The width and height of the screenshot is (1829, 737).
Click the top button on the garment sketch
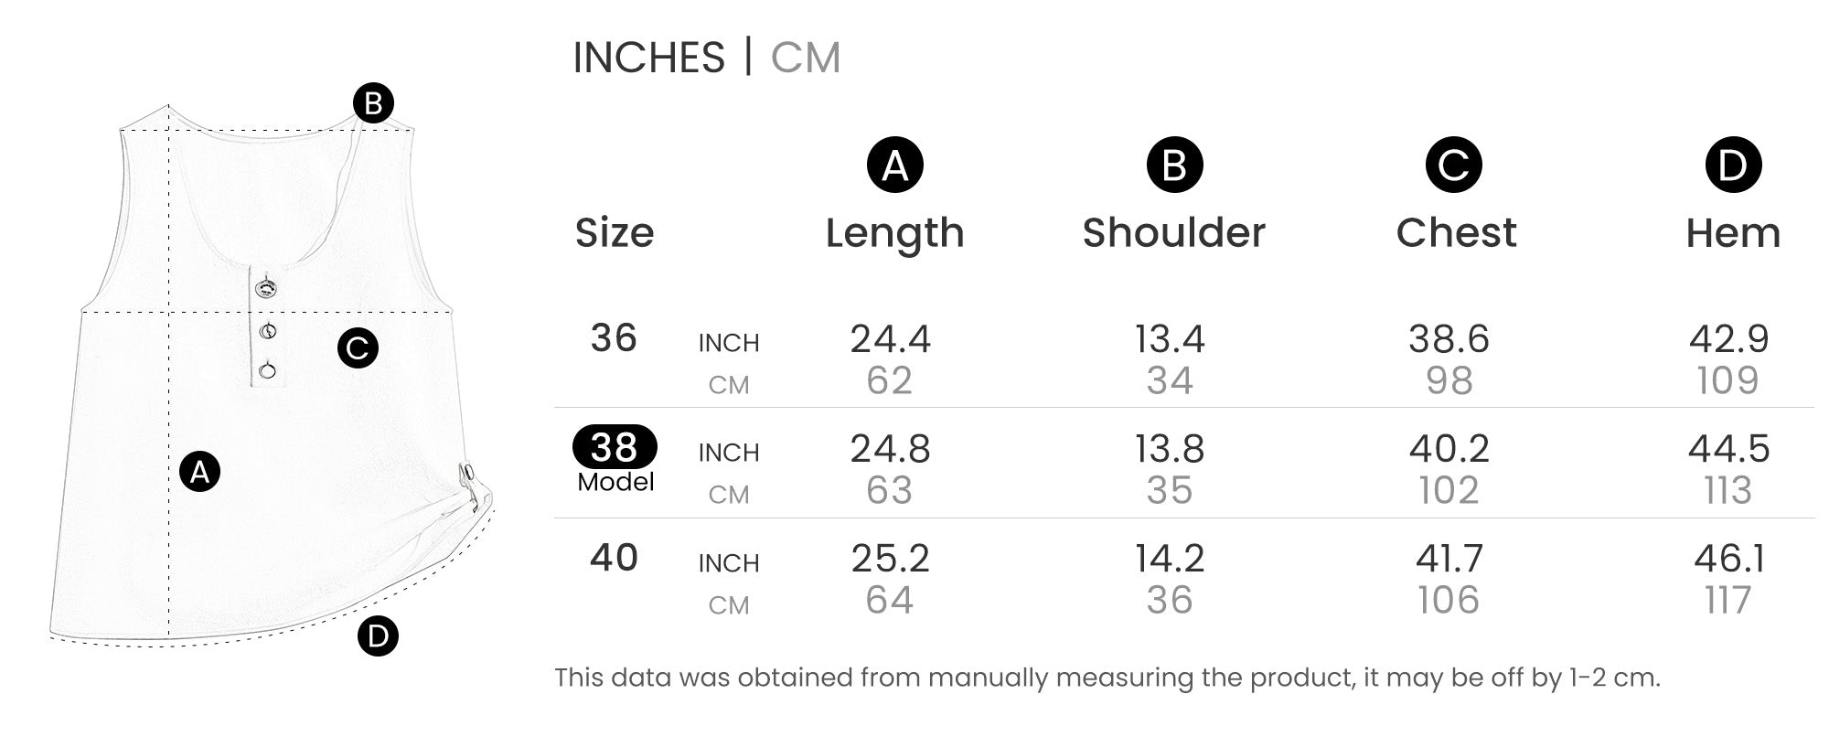pyautogui.click(x=266, y=289)
